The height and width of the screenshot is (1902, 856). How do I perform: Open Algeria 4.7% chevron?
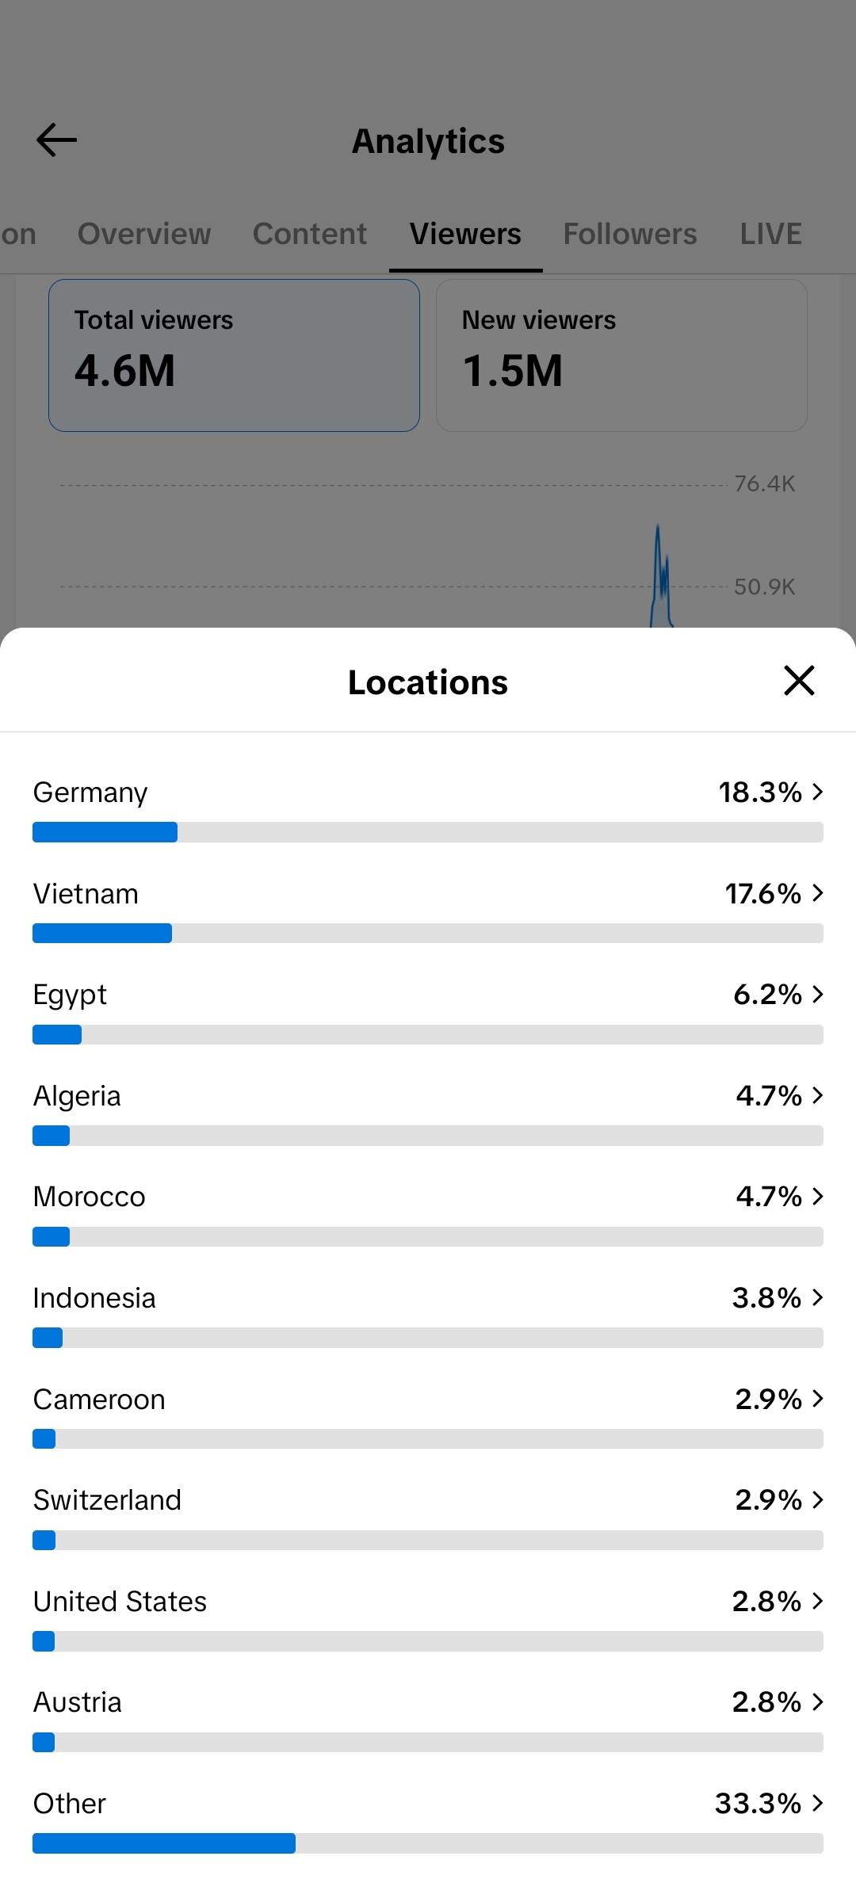(x=818, y=1095)
